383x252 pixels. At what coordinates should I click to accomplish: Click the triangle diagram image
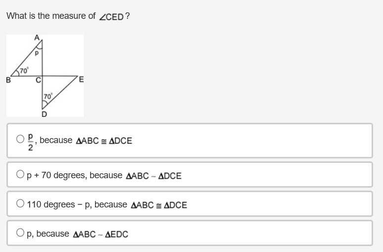45,75
